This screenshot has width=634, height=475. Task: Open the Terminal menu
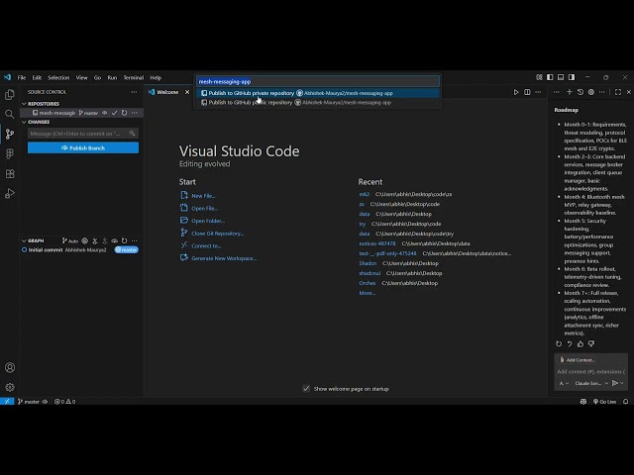click(134, 77)
